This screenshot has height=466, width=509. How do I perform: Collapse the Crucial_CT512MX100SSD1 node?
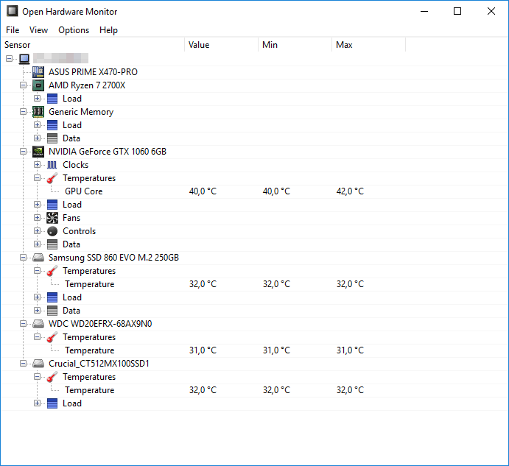[23, 364]
